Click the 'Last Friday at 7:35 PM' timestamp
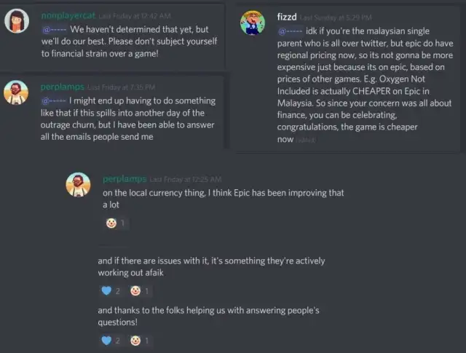Viewport: 466px width, 353px height. (x=116, y=87)
